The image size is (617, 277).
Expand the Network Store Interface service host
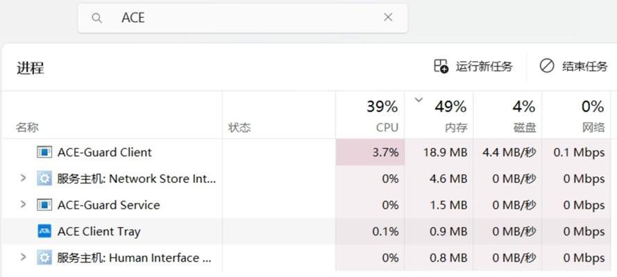coord(23,178)
